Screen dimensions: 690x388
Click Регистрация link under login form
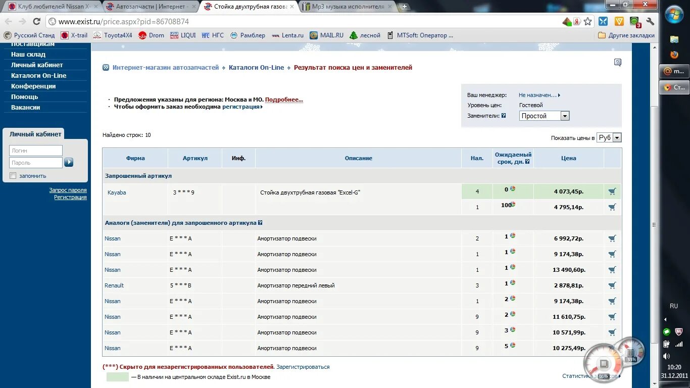(x=70, y=197)
